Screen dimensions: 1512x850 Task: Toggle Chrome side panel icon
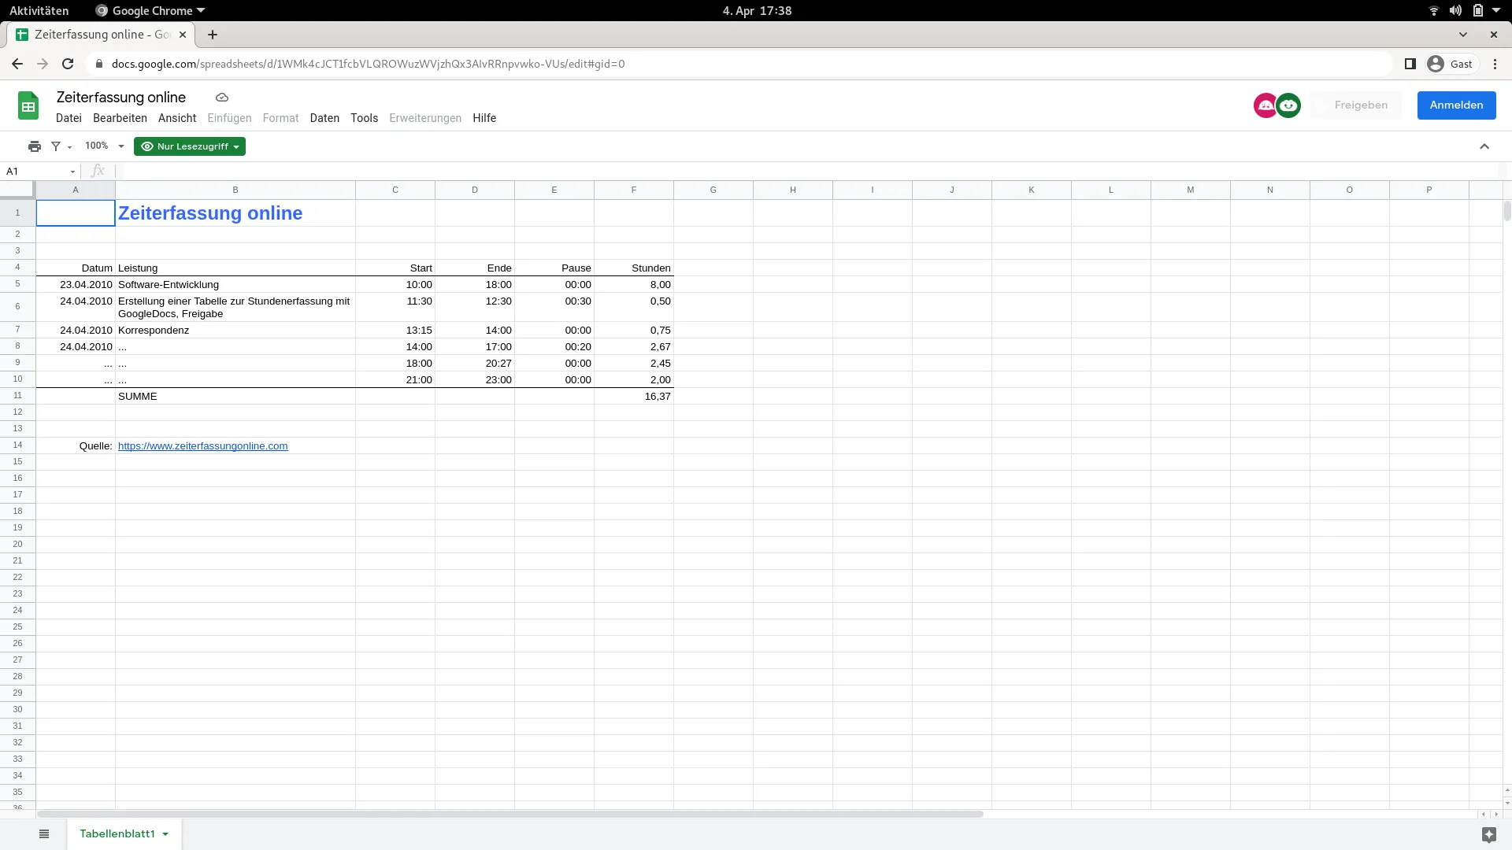pyautogui.click(x=1410, y=64)
